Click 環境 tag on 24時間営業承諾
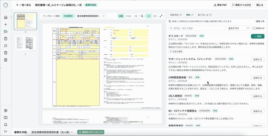This screenshot has width=268, height=136. click(x=190, y=77)
